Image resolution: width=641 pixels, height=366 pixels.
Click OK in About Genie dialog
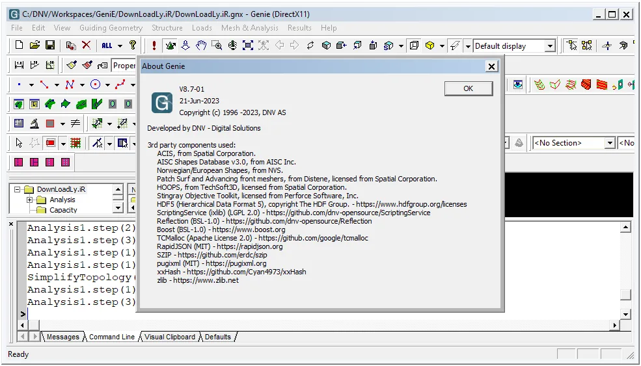469,88
